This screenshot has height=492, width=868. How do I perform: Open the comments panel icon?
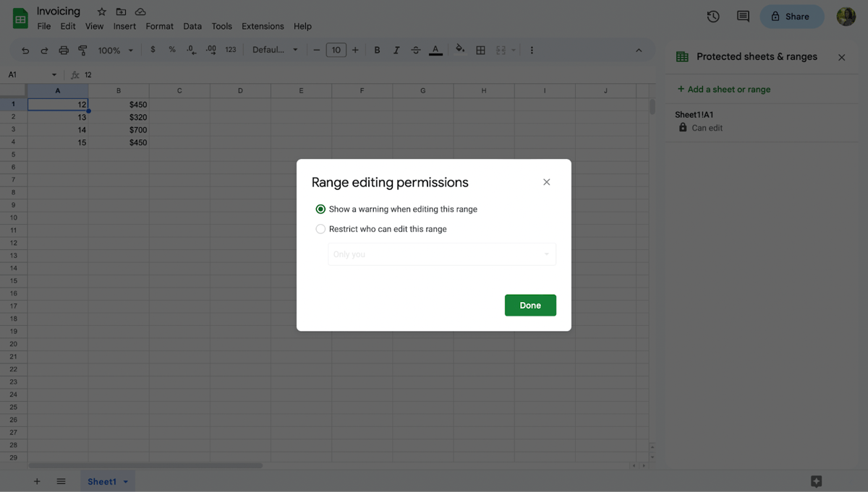742,16
